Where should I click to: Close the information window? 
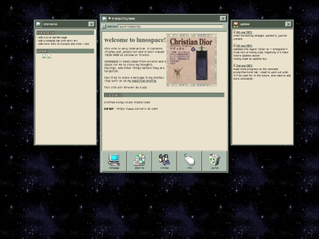(x=92, y=24)
